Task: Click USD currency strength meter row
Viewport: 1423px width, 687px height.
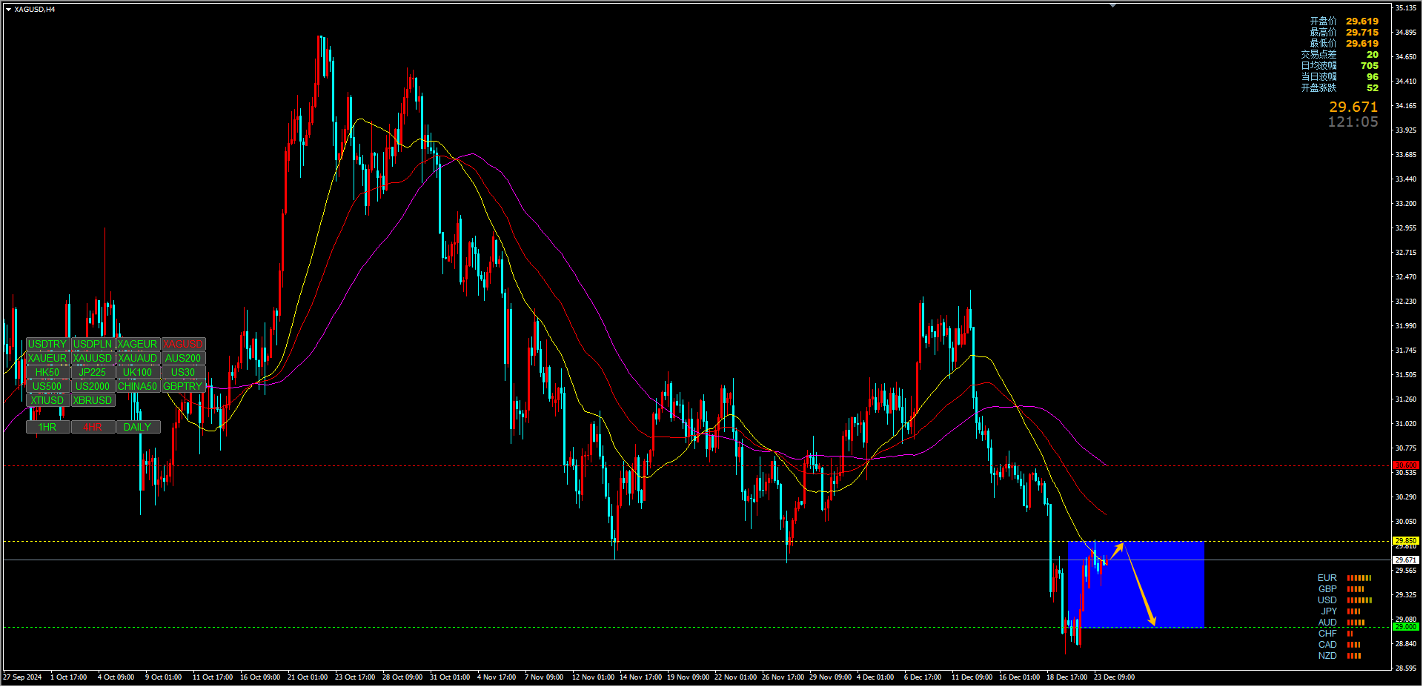Action: 1344,600
